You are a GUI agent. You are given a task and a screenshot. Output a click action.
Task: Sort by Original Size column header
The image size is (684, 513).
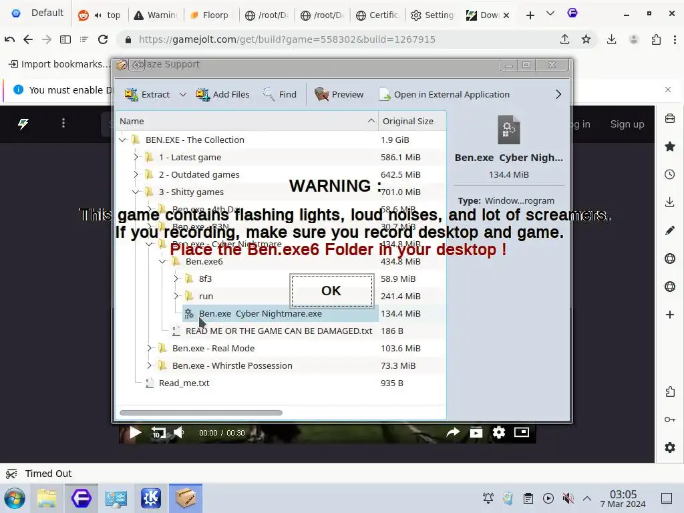(411, 122)
